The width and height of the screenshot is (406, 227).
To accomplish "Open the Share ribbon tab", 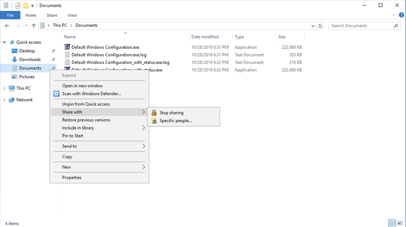I will [52, 15].
